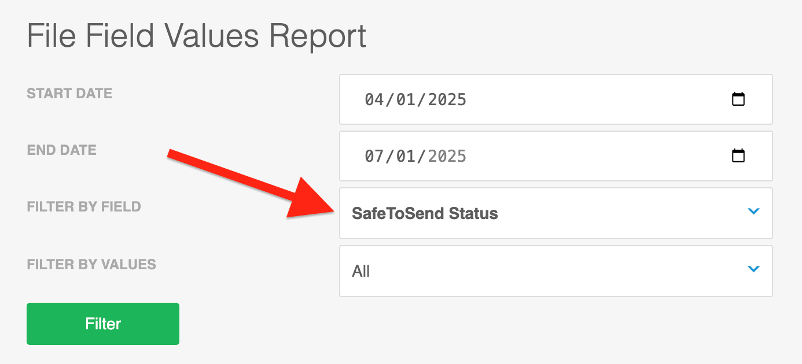
Task: Click the Filter By Field dropdown chevron
Action: pos(753,211)
